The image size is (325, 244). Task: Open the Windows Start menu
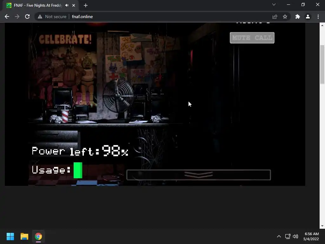(10, 236)
